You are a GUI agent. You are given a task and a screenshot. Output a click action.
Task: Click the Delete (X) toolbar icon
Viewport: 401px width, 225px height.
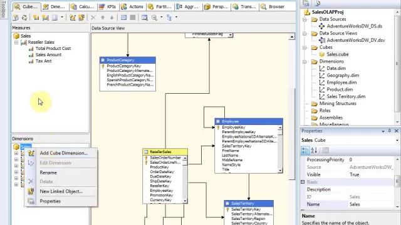pos(93,17)
